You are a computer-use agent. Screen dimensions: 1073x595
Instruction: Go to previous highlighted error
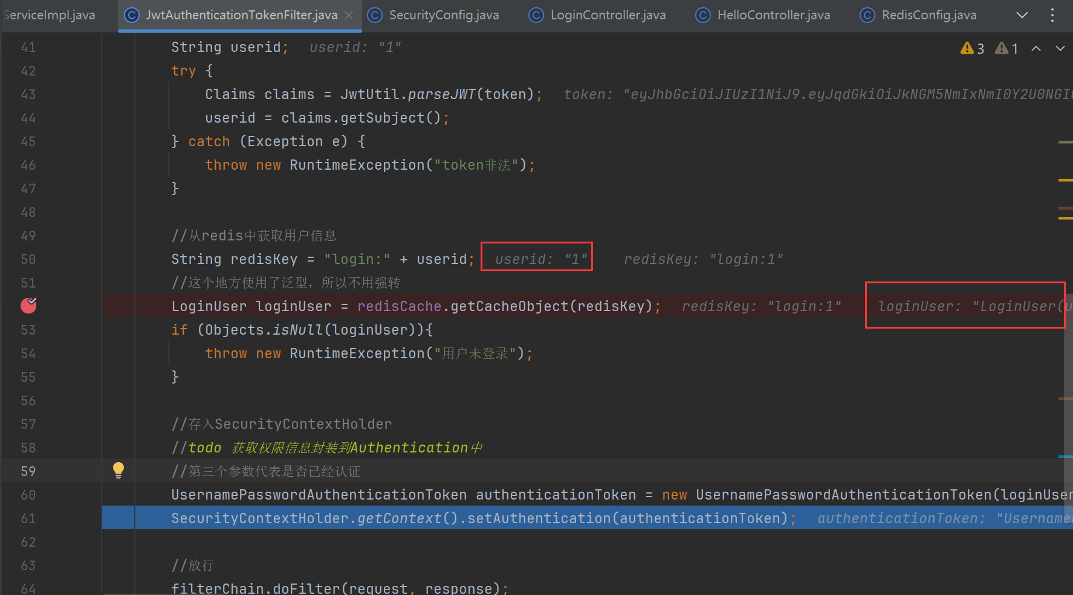click(x=1036, y=48)
